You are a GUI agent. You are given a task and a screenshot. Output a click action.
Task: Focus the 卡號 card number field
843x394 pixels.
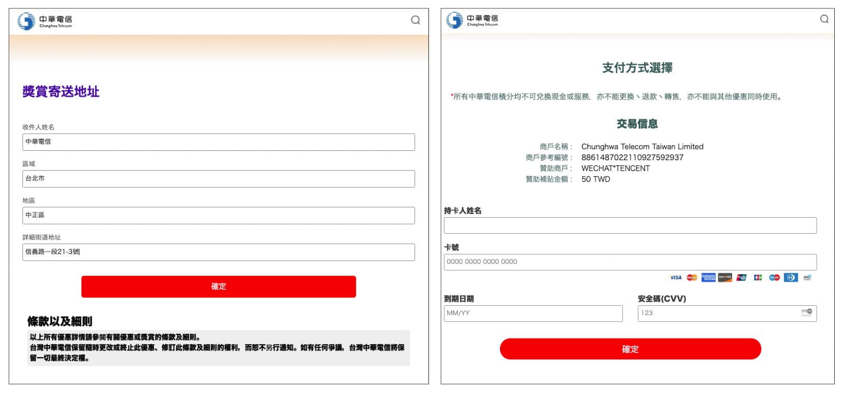[x=630, y=262]
